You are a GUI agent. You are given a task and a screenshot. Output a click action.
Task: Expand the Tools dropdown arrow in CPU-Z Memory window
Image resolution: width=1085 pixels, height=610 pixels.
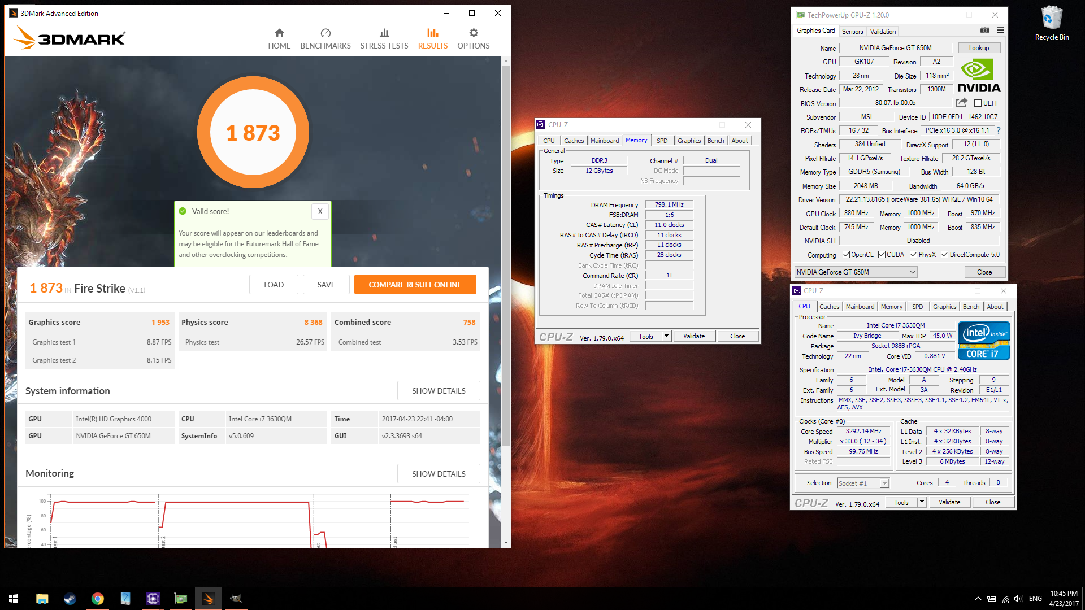[x=666, y=336]
